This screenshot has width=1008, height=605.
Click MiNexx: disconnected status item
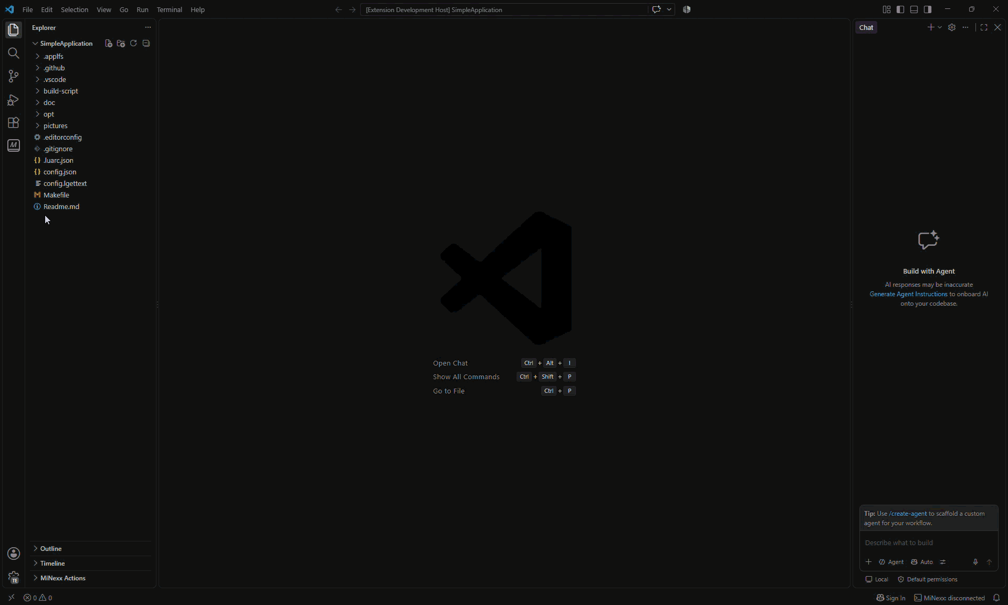click(x=949, y=598)
